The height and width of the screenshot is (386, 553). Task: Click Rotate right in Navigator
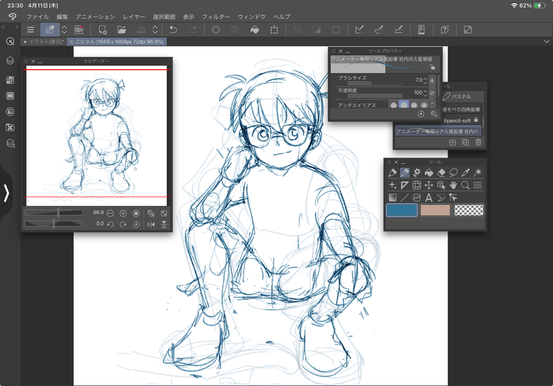click(123, 224)
